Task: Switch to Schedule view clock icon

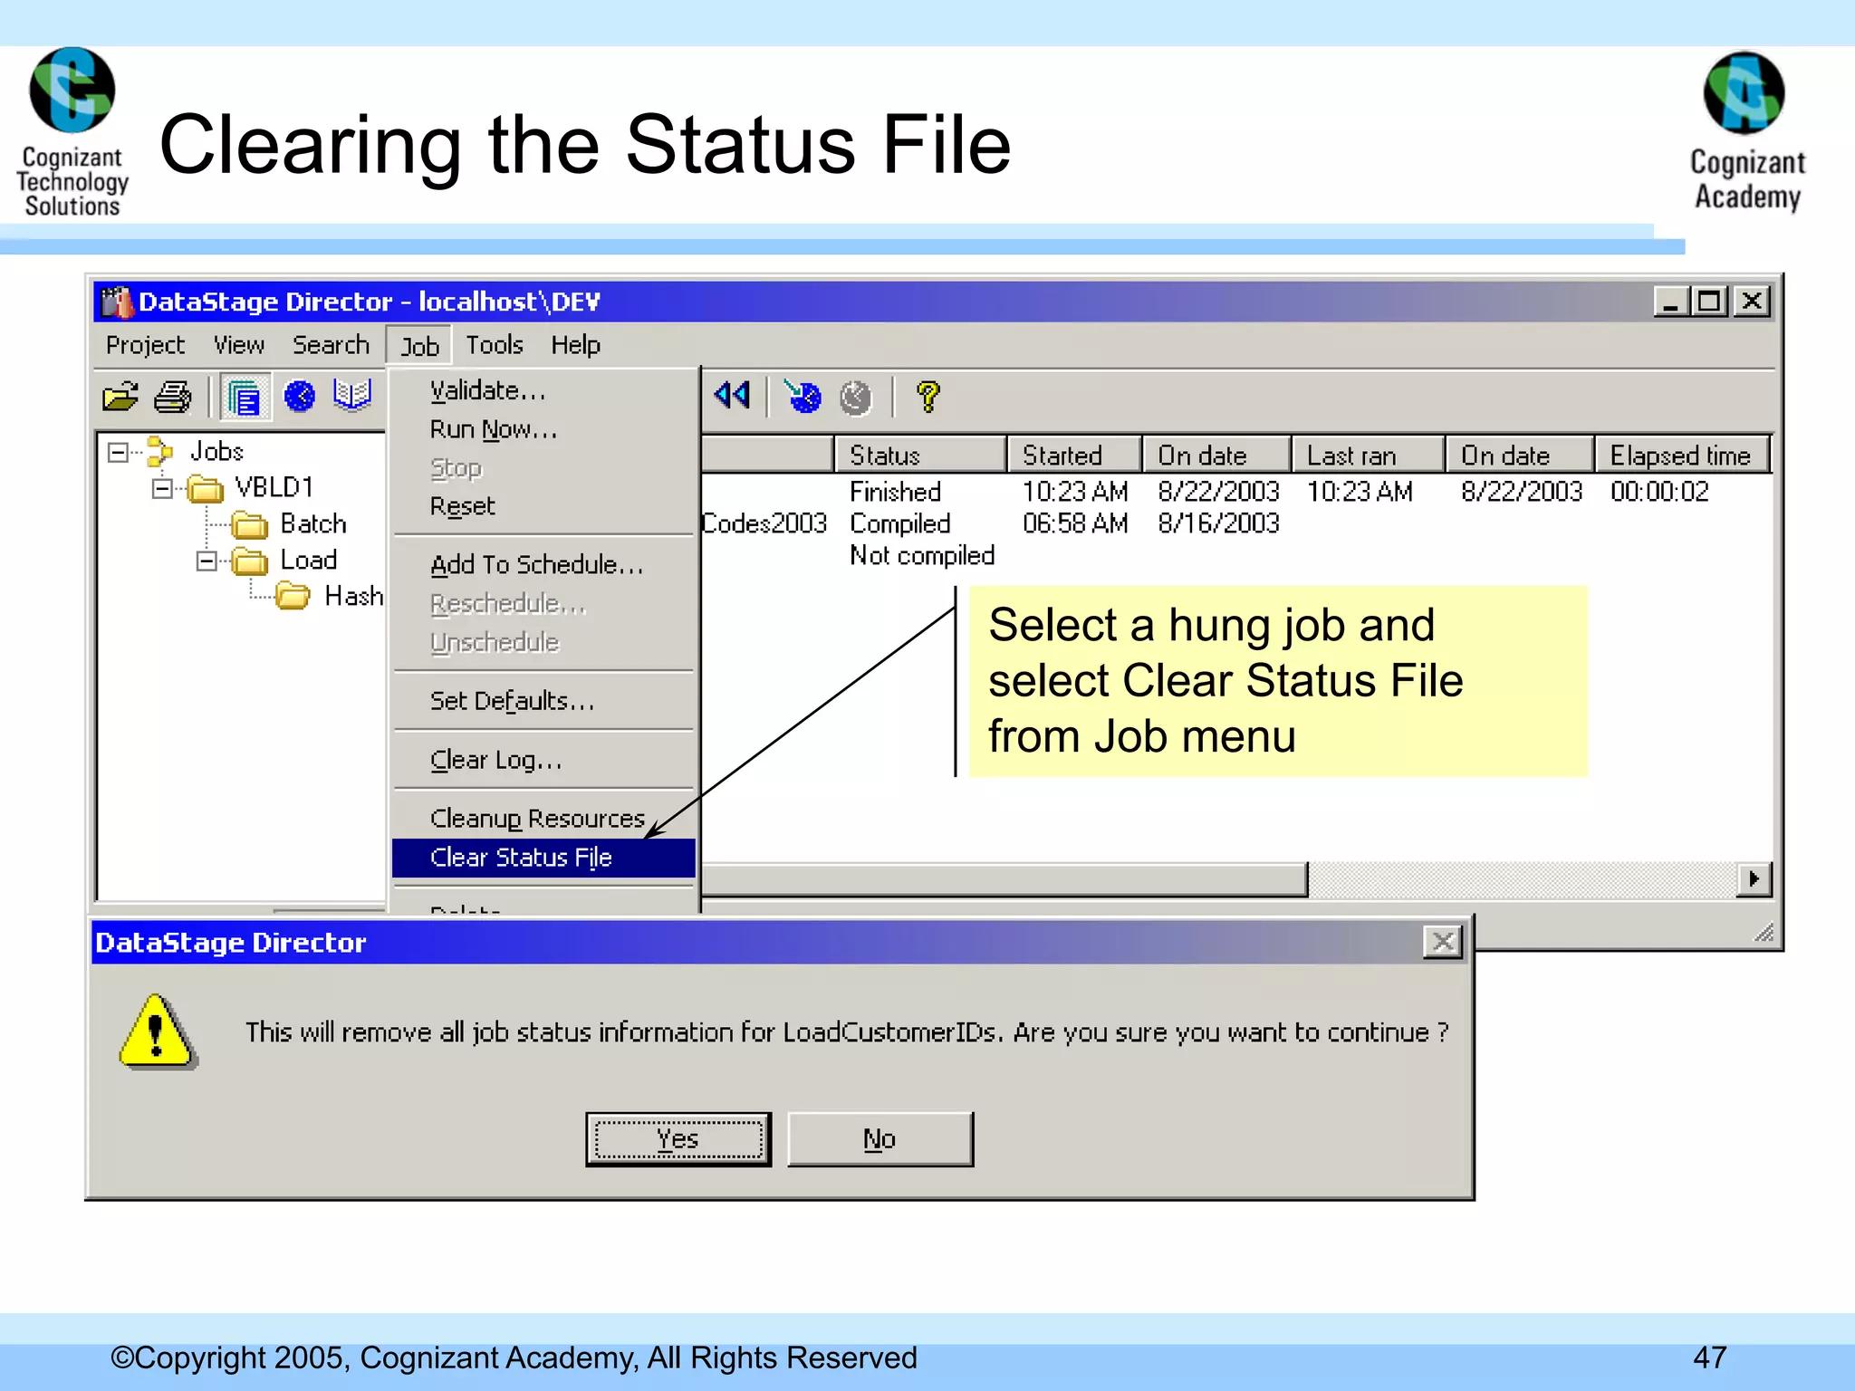Action: coord(299,397)
